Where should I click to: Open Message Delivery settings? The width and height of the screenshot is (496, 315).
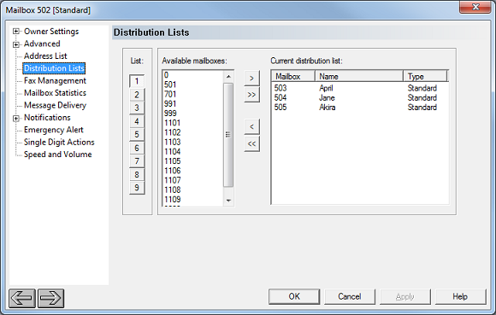[55, 105]
